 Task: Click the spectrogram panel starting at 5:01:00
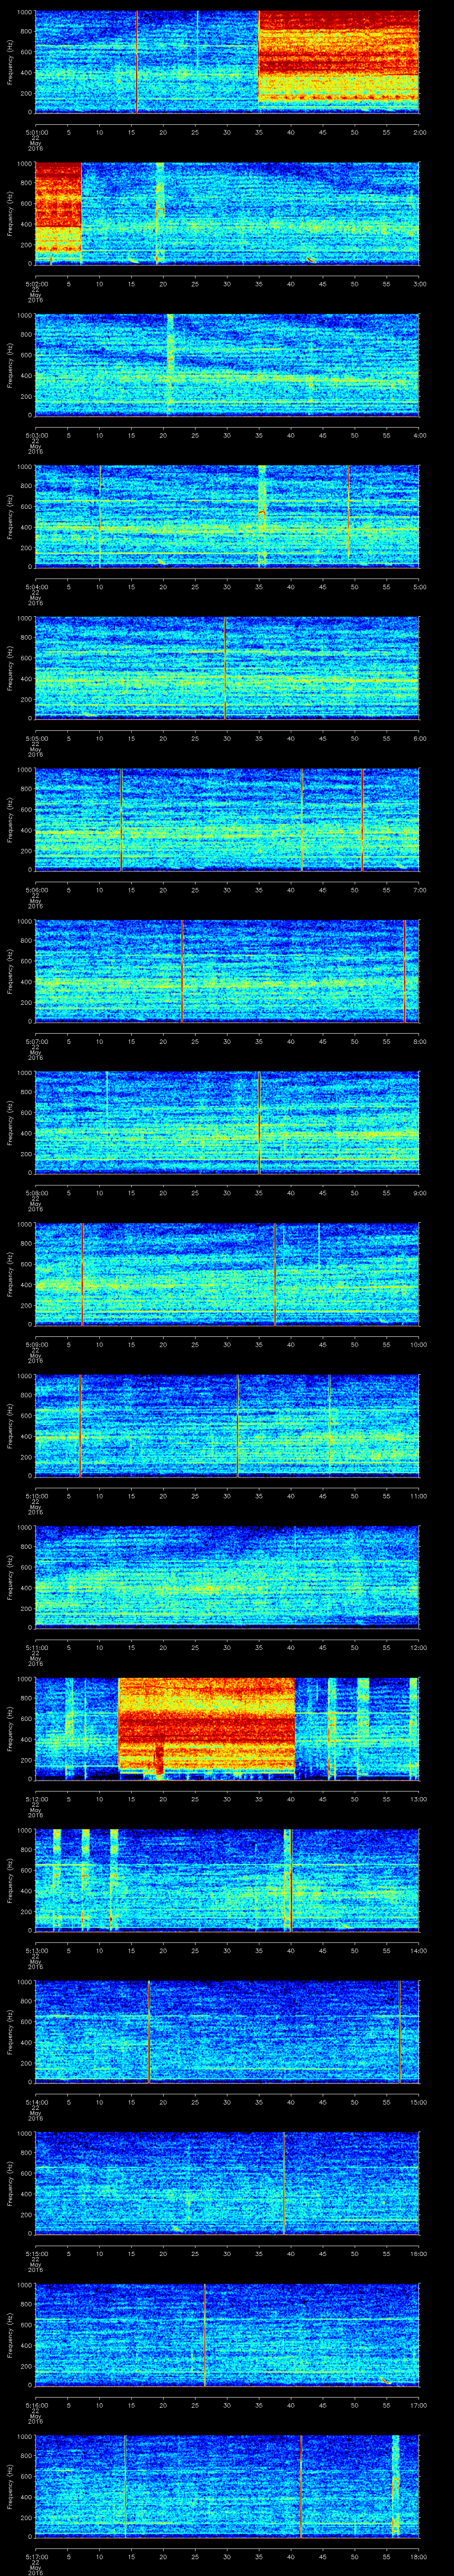click(227, 62)
